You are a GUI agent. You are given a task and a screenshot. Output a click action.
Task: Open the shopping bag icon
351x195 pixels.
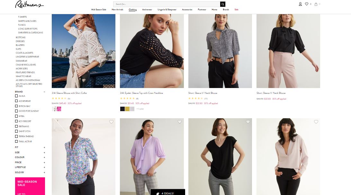click(x=316, y=4)
